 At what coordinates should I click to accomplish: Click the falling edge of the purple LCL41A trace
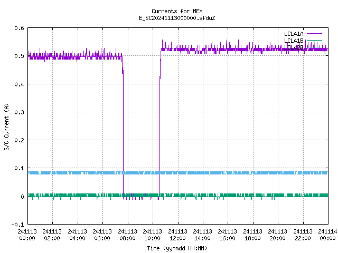coord(123,129)
